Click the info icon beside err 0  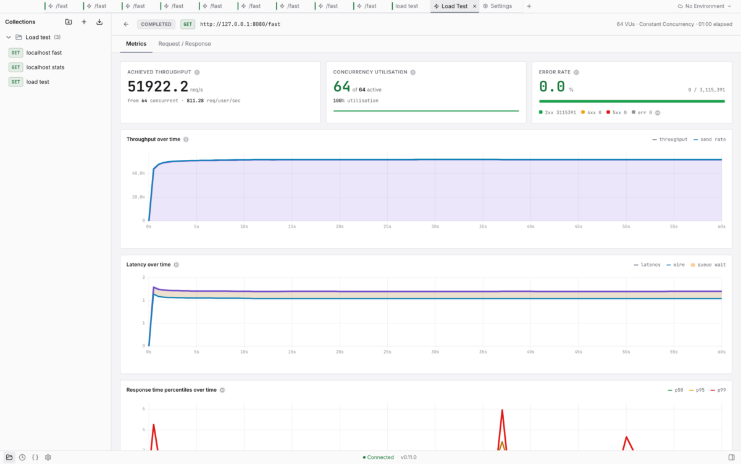click(658, 113)
